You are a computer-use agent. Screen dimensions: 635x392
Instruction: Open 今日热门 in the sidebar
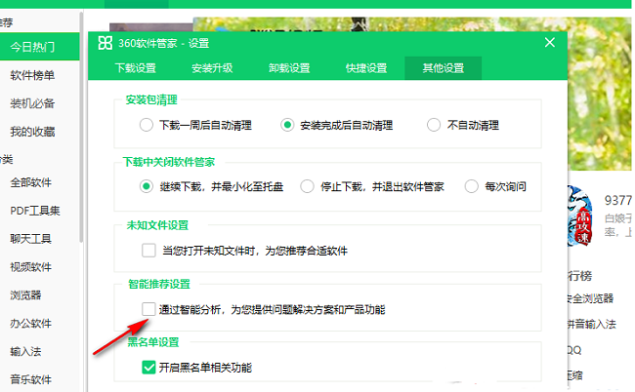coord(40,47)
